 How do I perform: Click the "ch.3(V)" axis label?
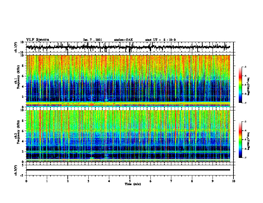(x=16, y=170)
